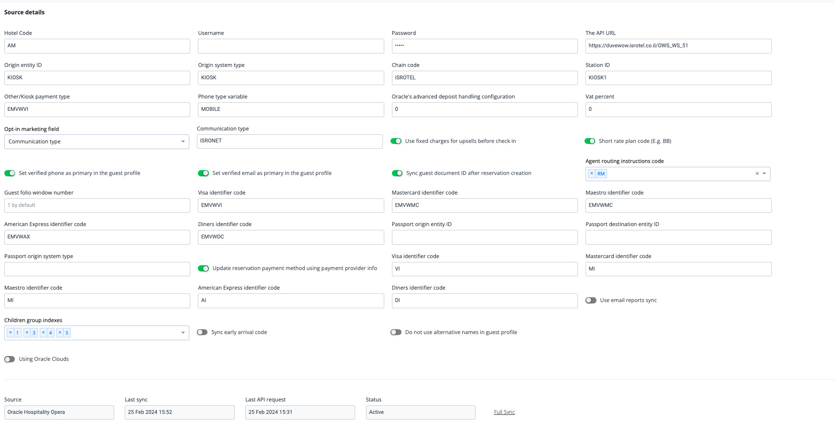
Task: Remove index 1 from Children group indexes
Action: (x=11, y=333)
